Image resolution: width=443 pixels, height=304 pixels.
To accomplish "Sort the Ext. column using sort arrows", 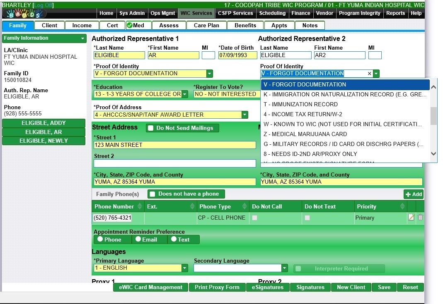I will pyautogui.click(x=192, y=206).
